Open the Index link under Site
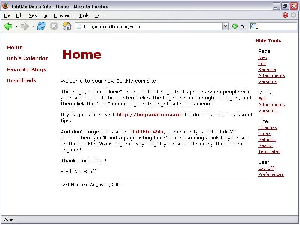Viewport: 300px width, 225px height. tap(264, 133)
